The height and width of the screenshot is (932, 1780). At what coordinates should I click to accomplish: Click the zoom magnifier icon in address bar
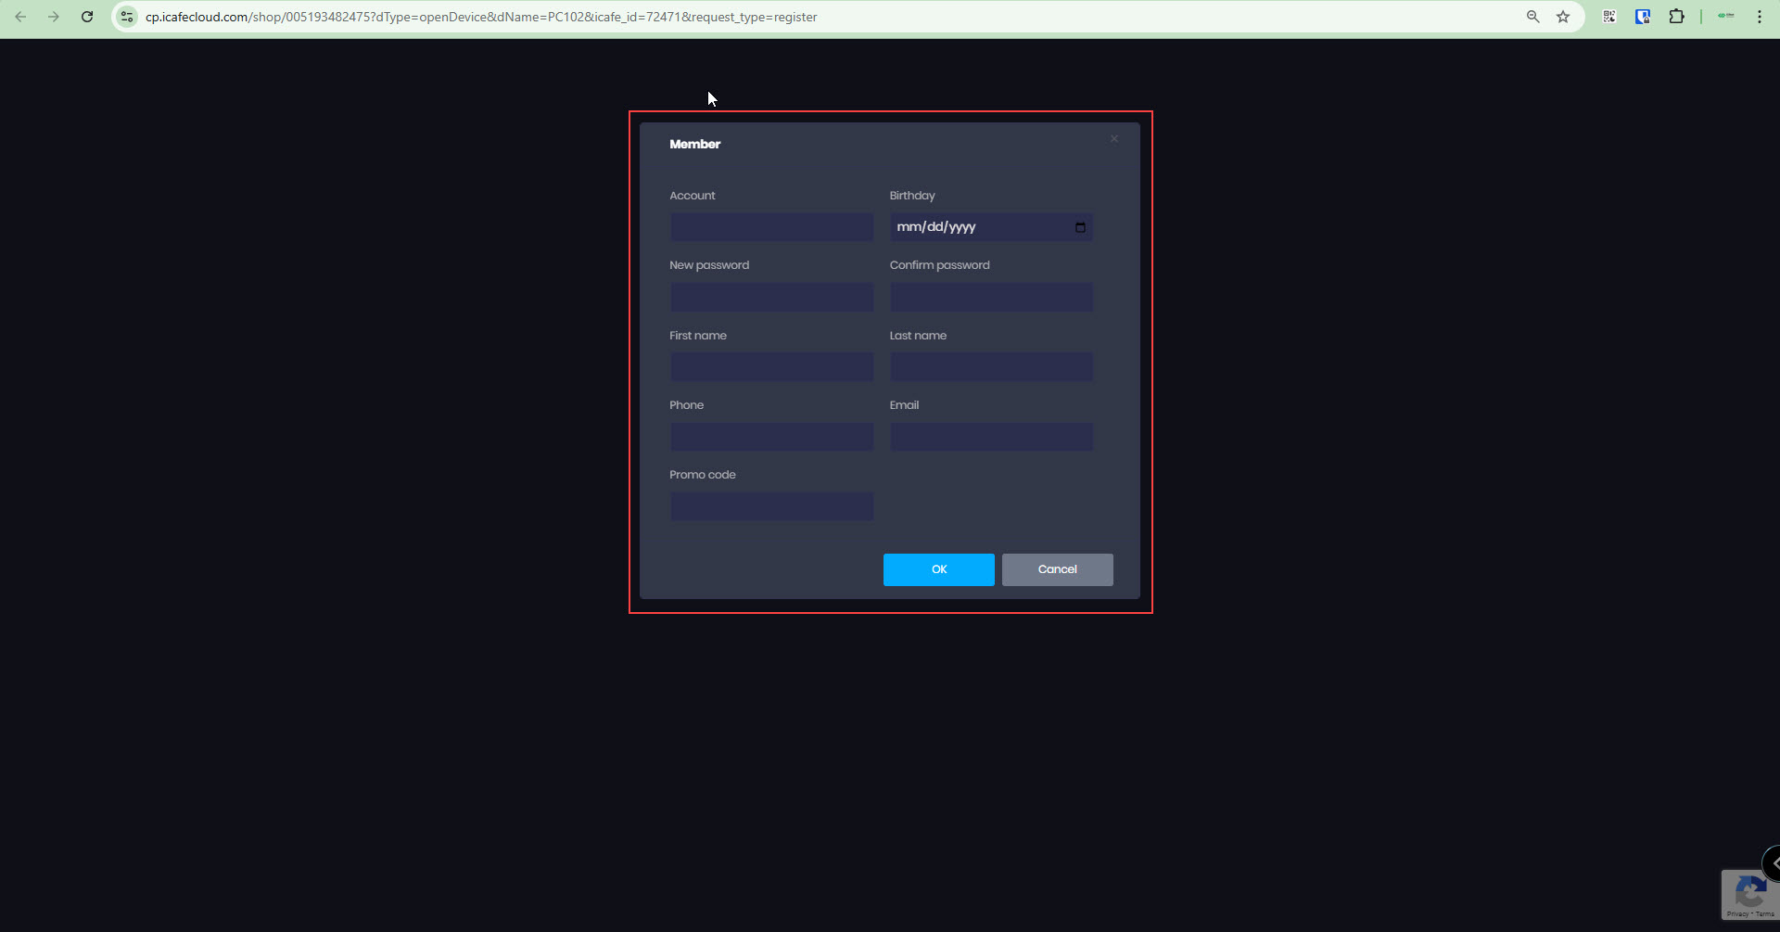point(1533,17)
